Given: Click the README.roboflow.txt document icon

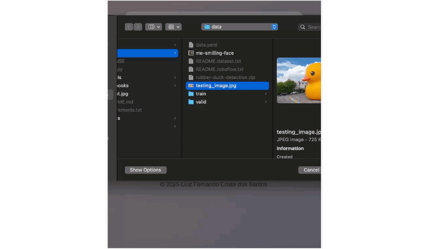Looking at the screenshot, I should 191,69.
